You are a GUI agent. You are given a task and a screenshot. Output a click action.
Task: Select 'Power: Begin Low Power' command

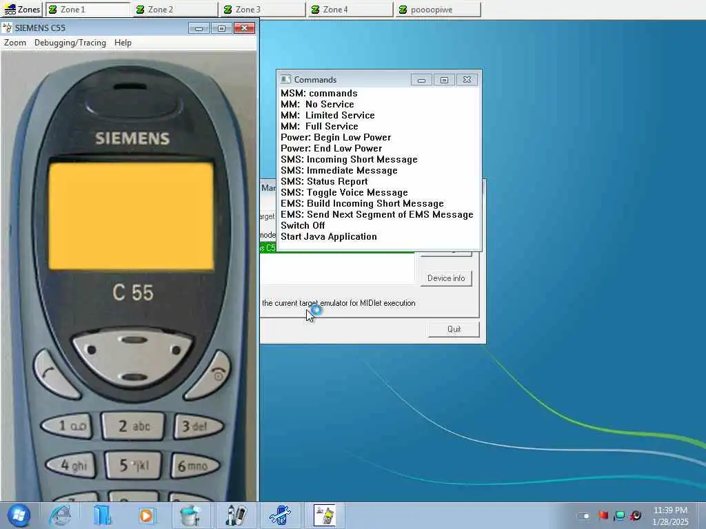click(x=336, y=137)
